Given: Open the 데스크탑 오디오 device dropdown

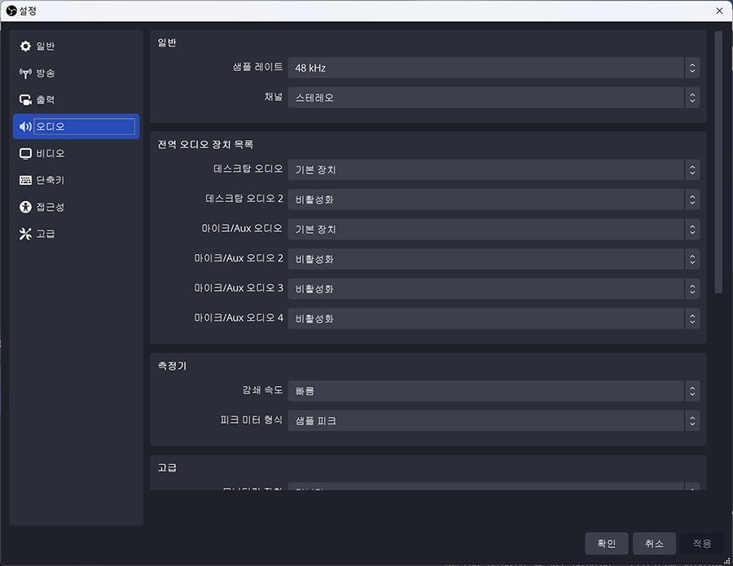Looking at the screenshot, I should click(494, 169).
